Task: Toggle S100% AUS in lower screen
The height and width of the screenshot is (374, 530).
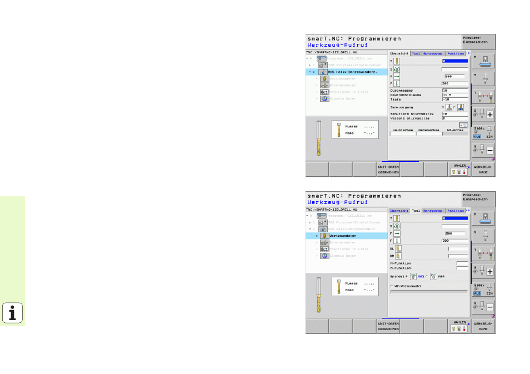Action: click(x=477, y=293)
